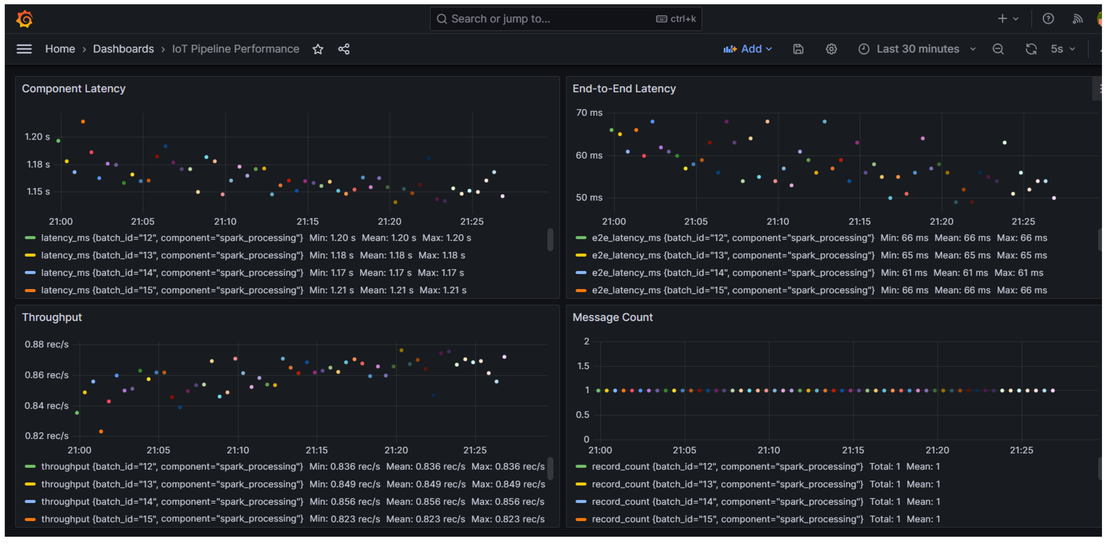Toggle throughput batch_id 15 legend series
This screenshot has width=1107, height=543.
tap(172, 519)
